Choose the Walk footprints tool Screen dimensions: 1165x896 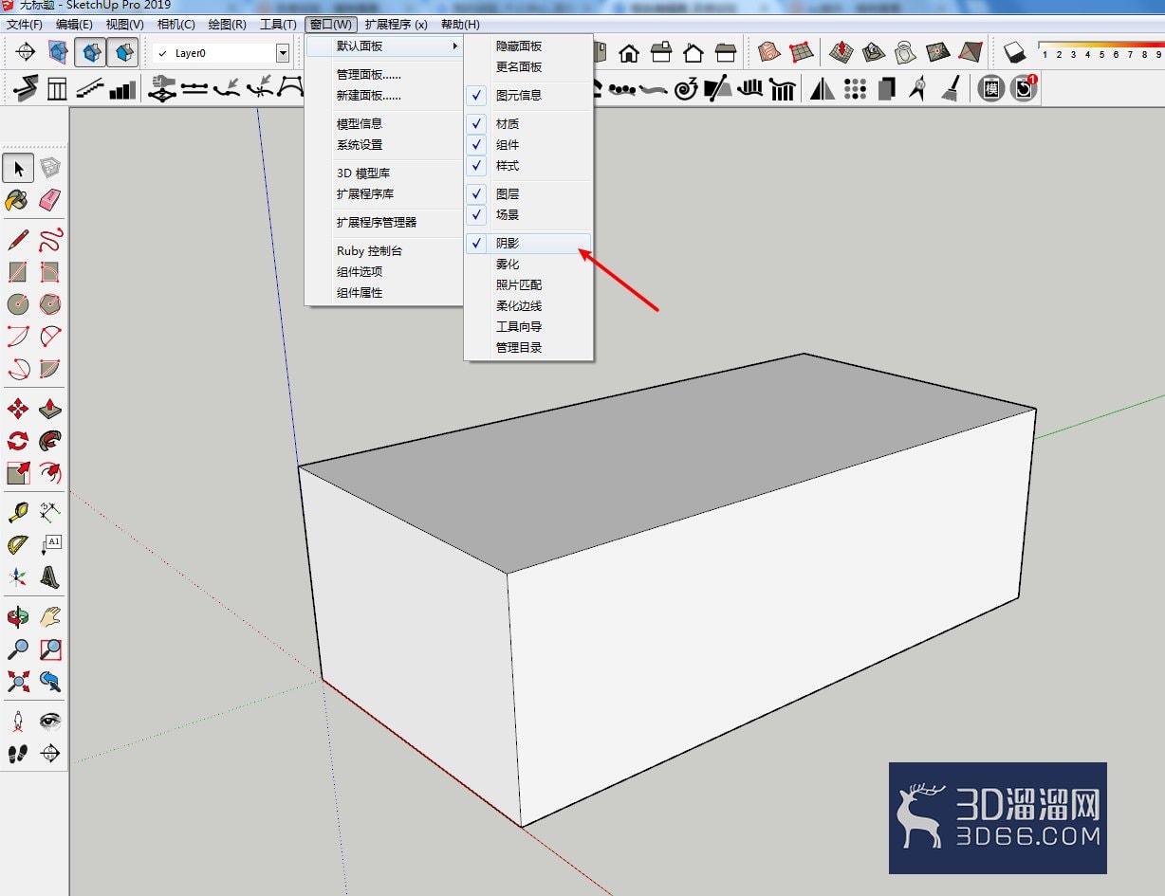coord(18,754)
